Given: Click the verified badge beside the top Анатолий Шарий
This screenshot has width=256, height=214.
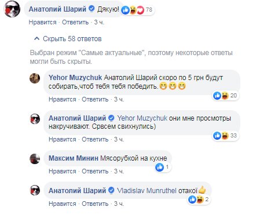Looking at the screenshot, I should click(92, 9).
